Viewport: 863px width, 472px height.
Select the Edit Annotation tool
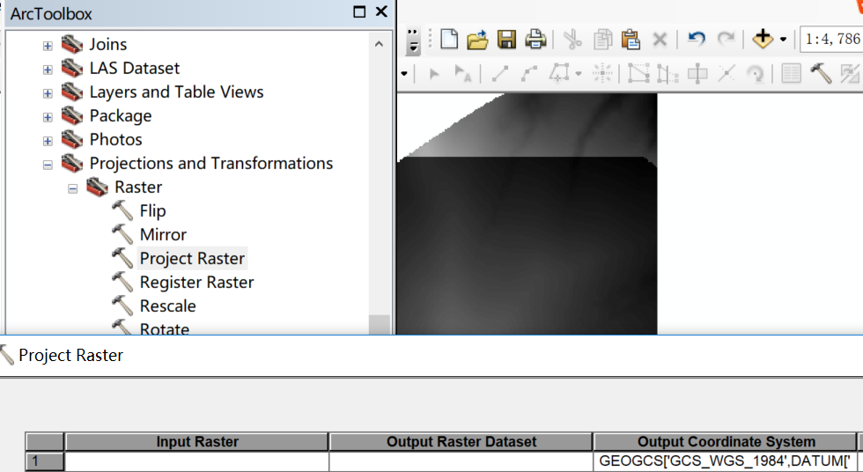coord(462,73)
